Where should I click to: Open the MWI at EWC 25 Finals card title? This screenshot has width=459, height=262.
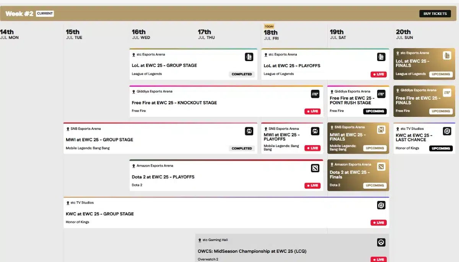click(x=348, y=137)
